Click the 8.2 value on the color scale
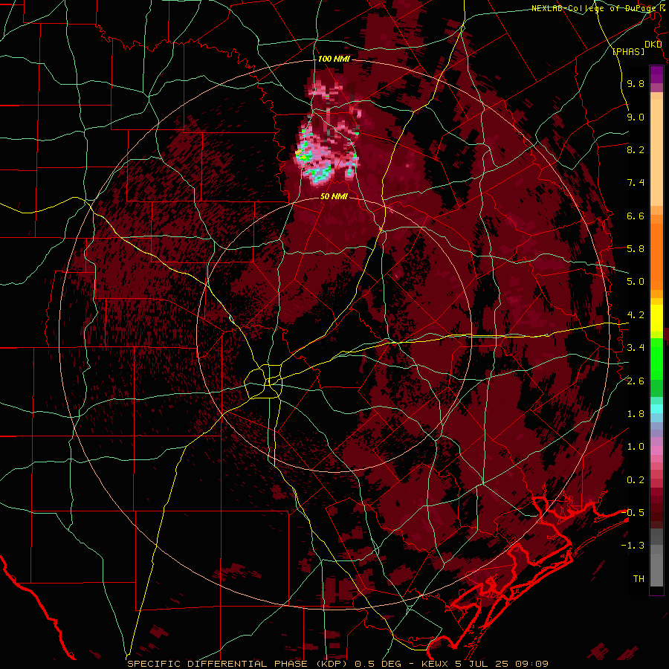Viewport: 669px width, 669px height. 636,149
